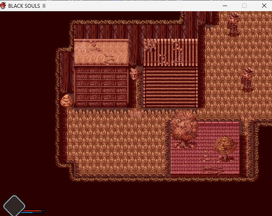Click the small shrub between the two huts
This screenshot has width=272, height=216.
[136, 74]
